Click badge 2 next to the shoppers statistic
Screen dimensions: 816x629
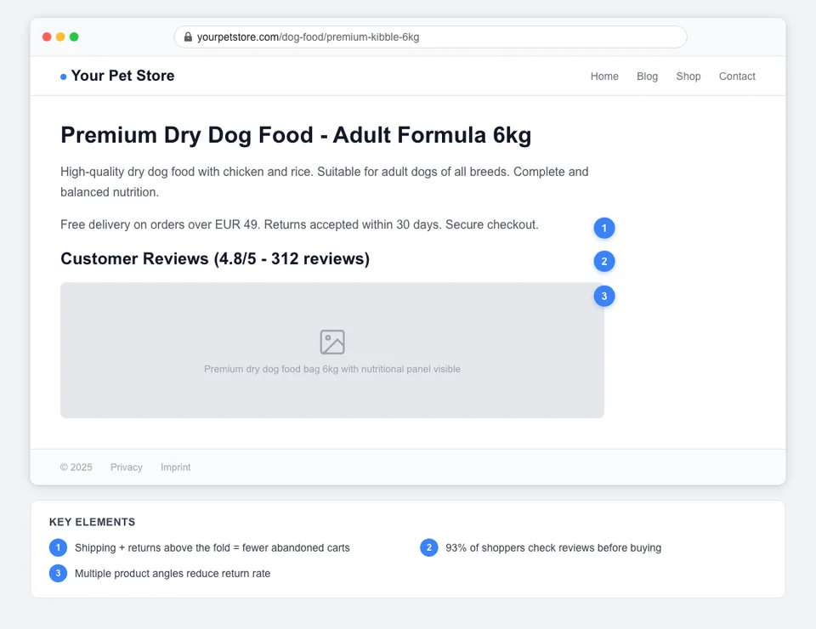tap(428, 547)
